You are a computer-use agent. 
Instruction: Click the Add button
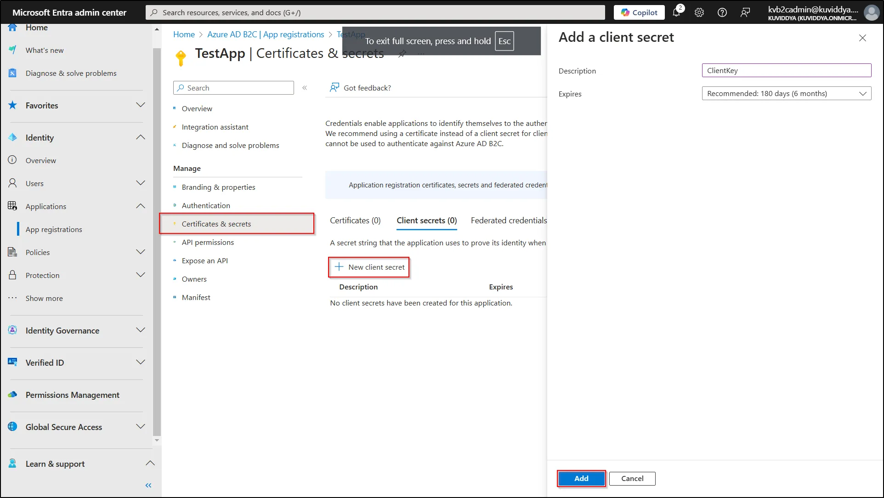click(581, 478)
